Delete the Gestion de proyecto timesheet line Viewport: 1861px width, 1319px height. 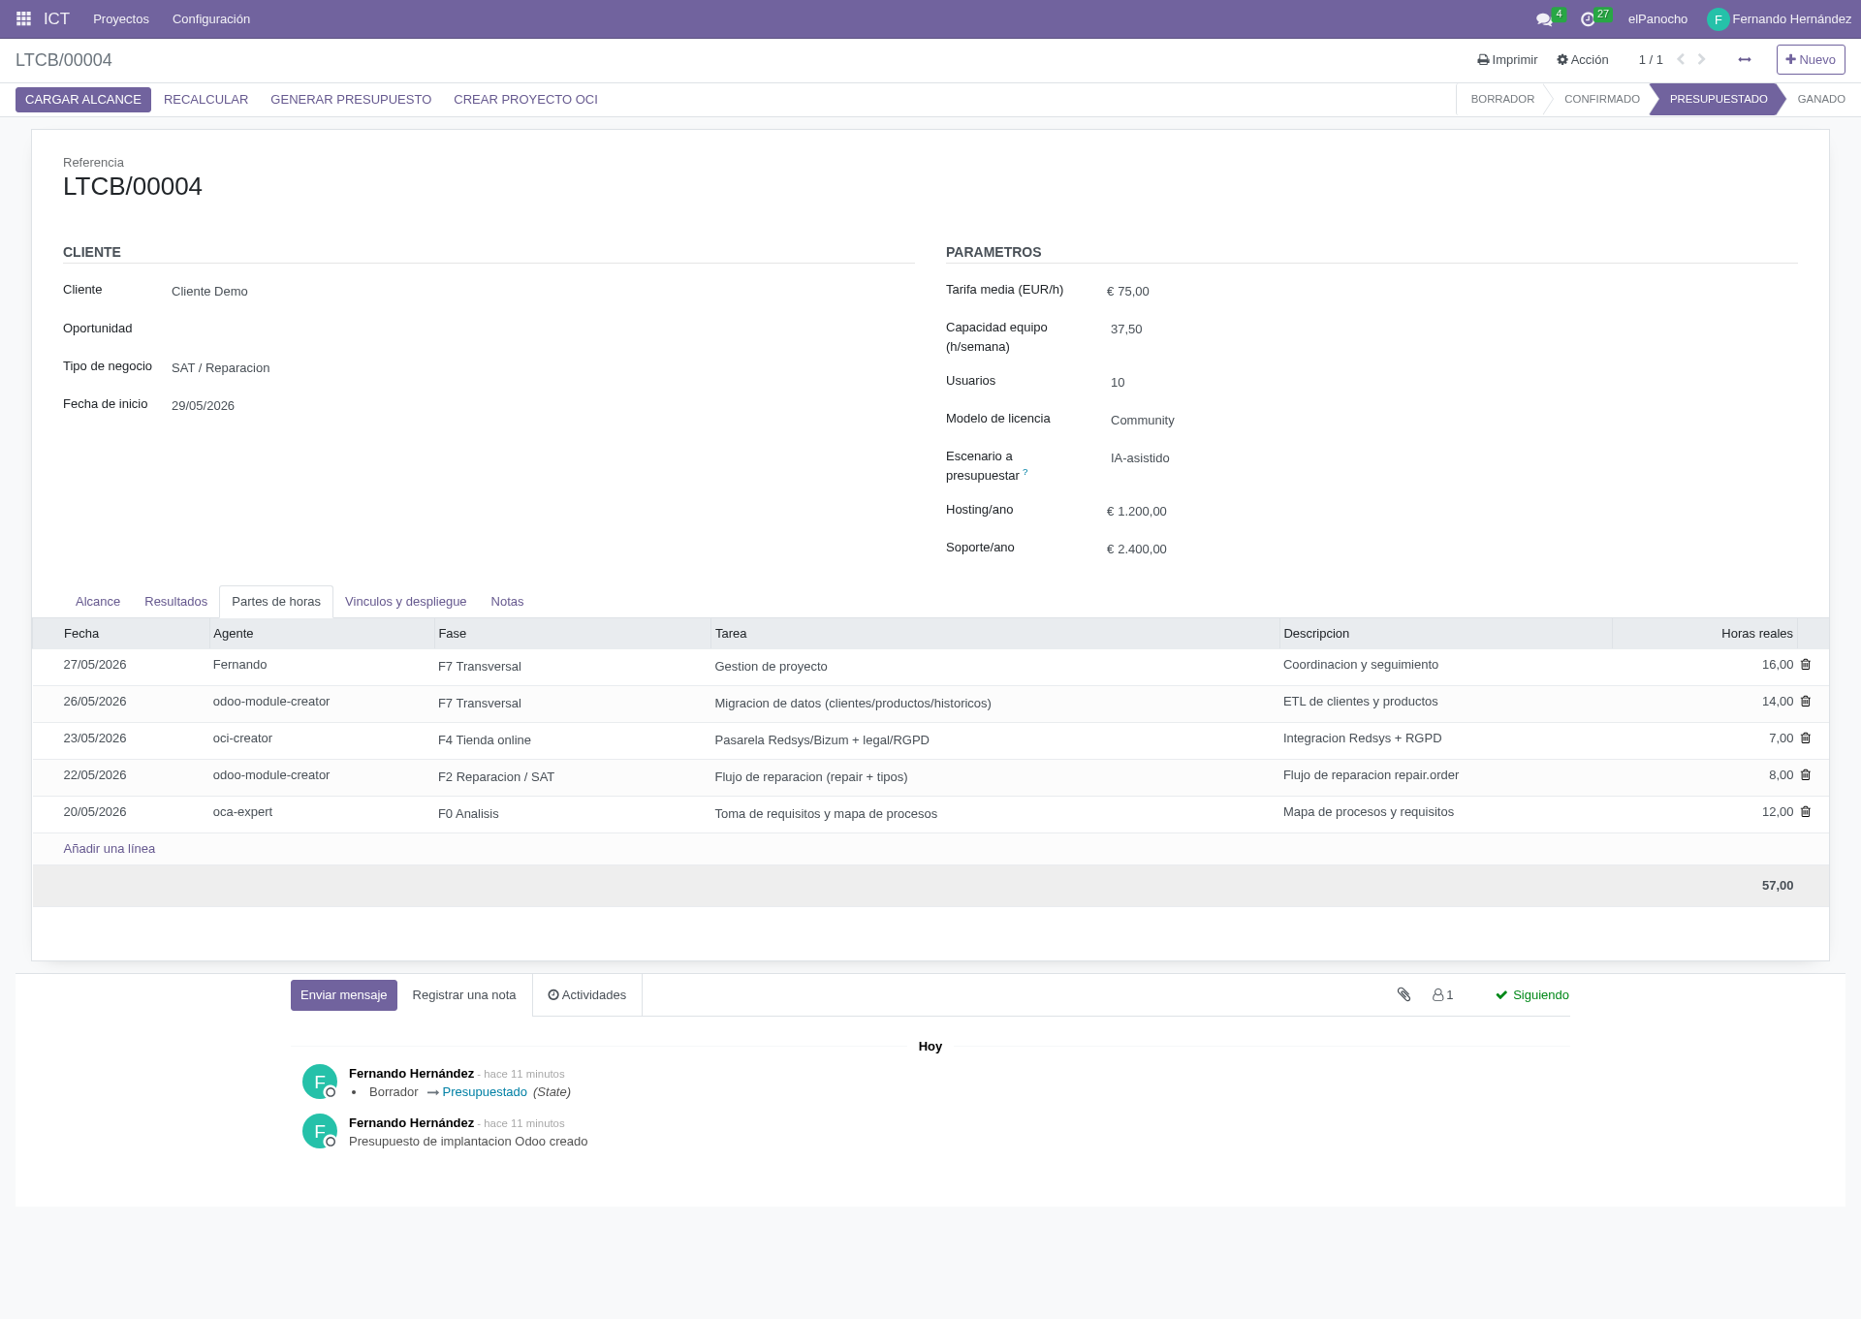(x=1806, y=665)
